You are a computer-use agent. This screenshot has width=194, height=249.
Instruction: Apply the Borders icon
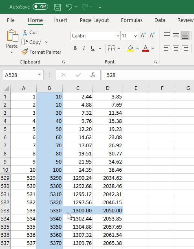click(x=111, y=48)
